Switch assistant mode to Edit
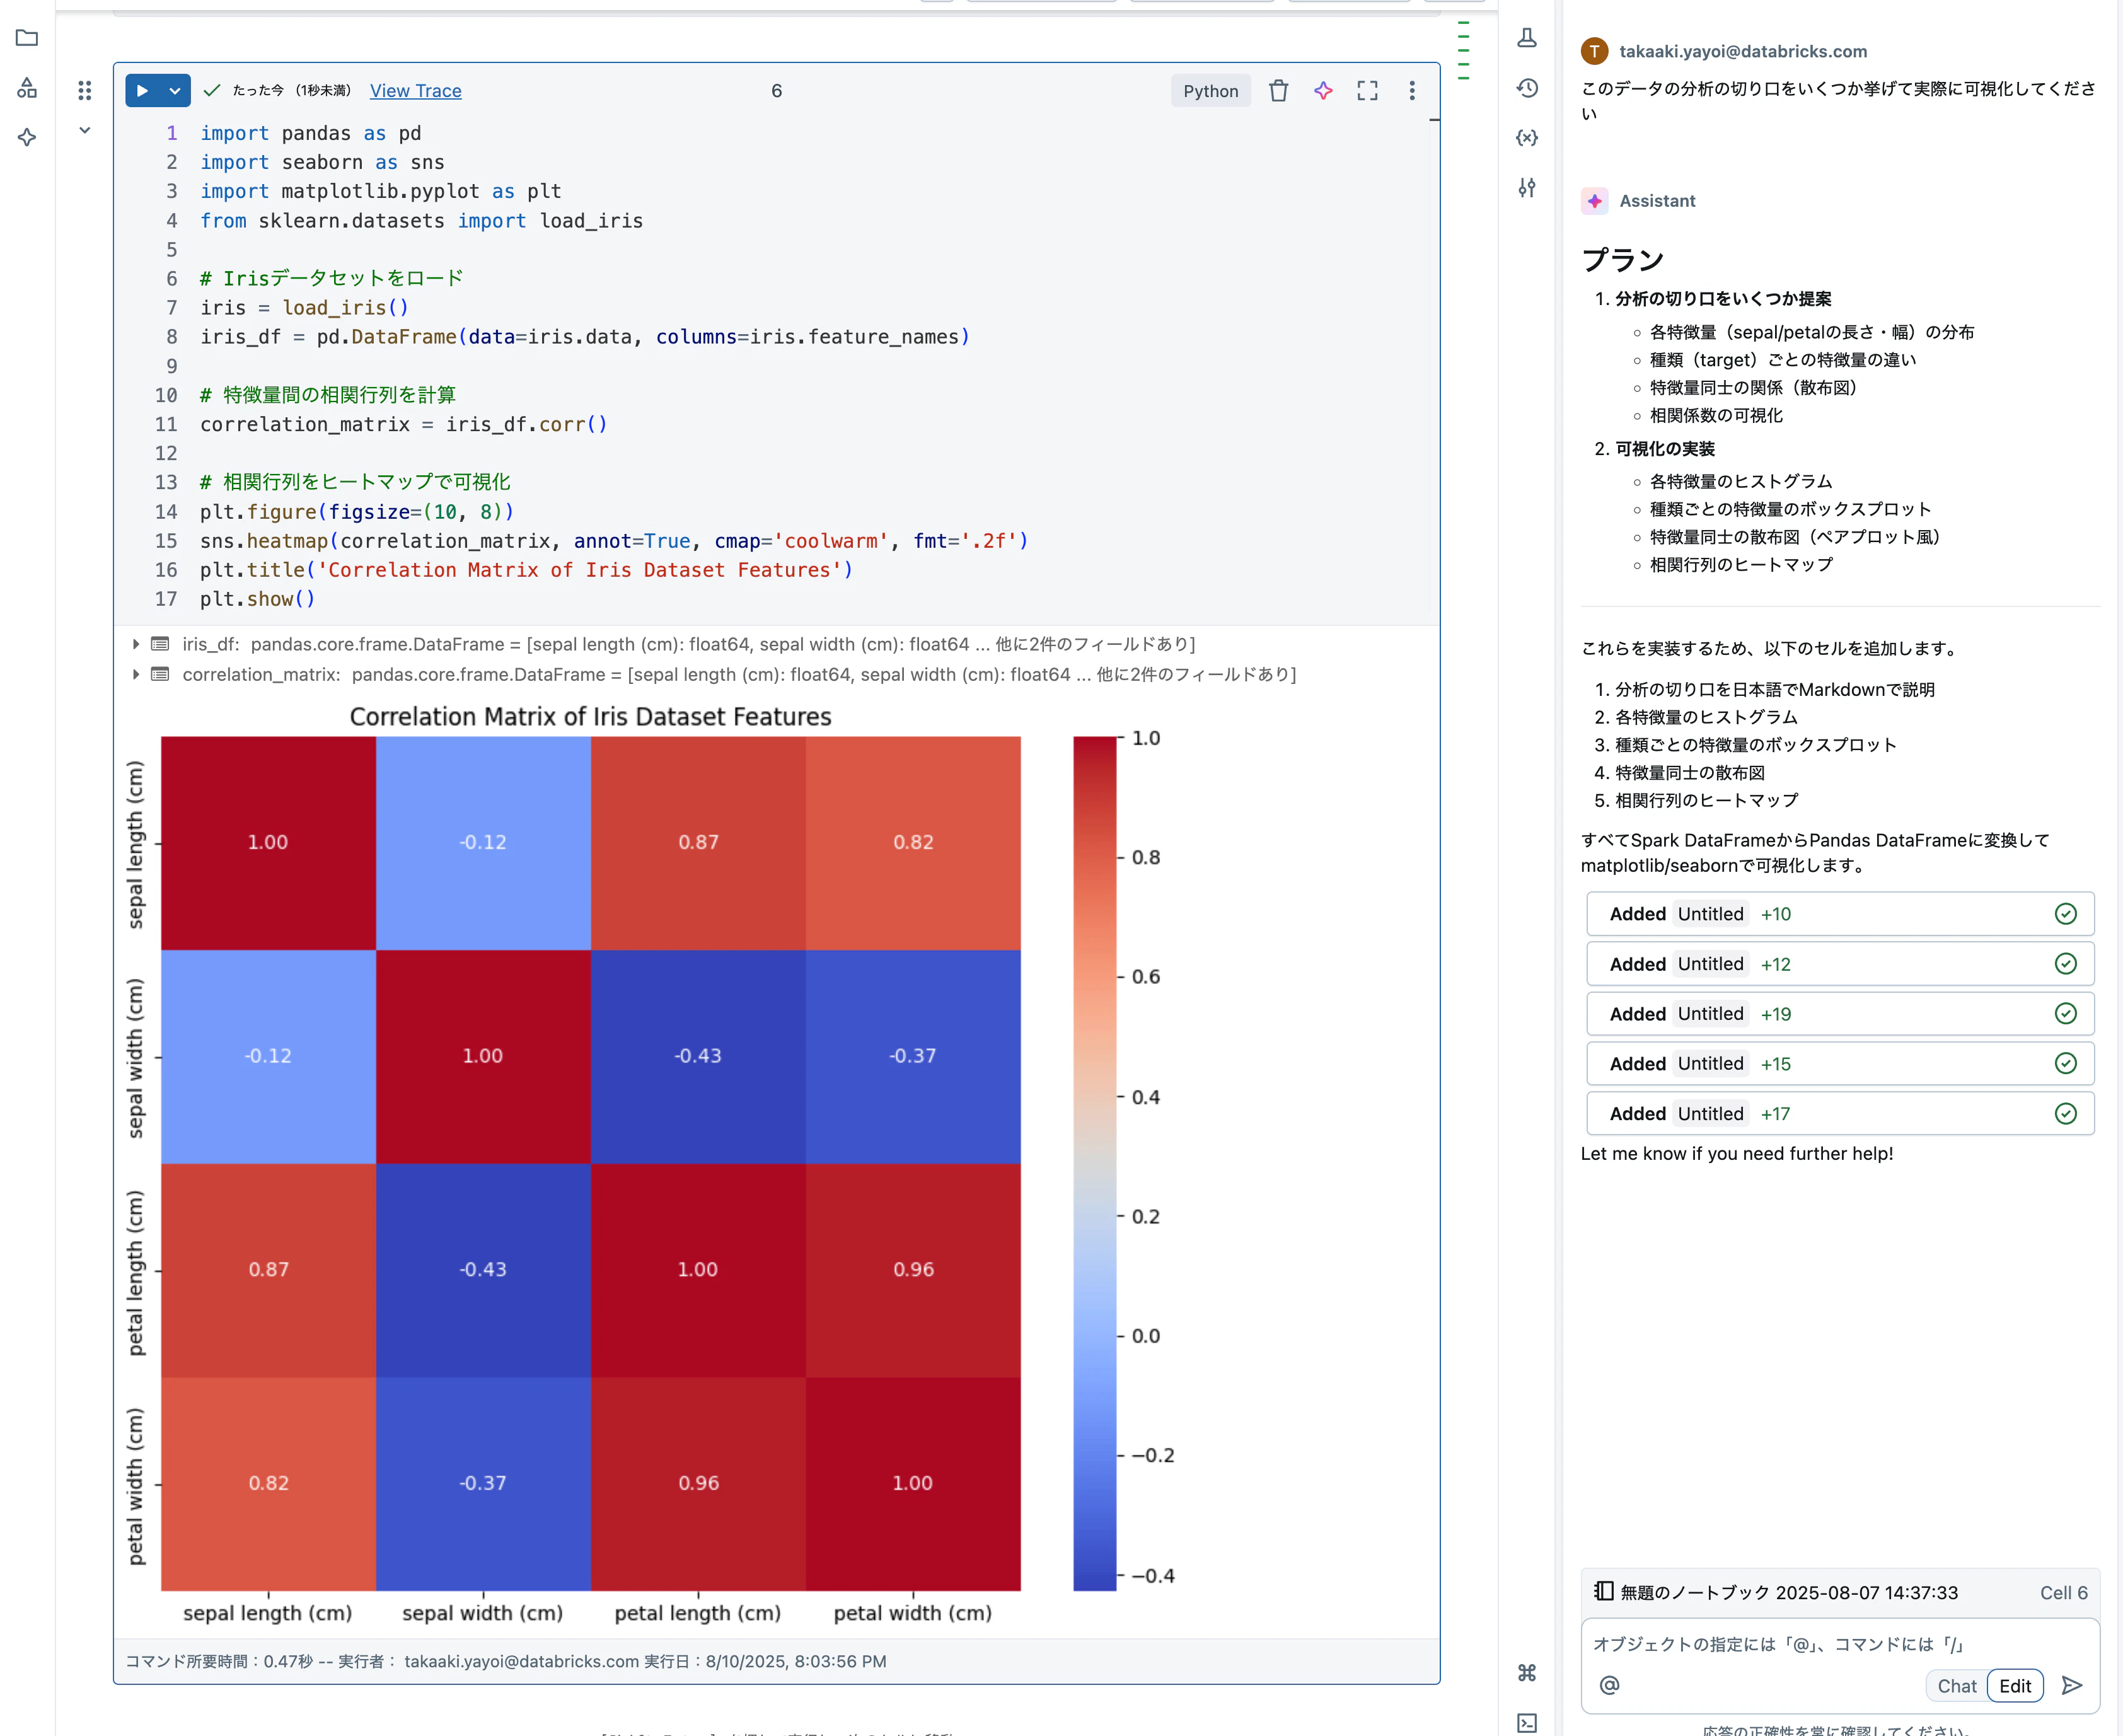The image size is (2123, 1736). 2015,1686
